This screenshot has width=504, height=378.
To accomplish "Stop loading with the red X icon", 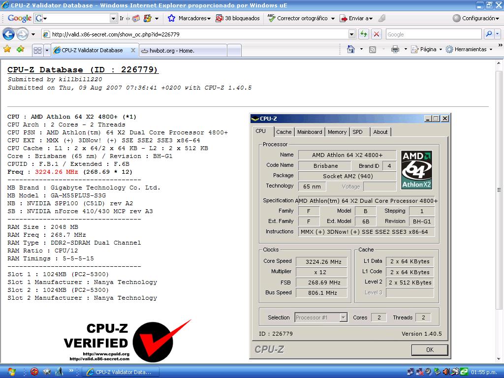I will [377, 34].
